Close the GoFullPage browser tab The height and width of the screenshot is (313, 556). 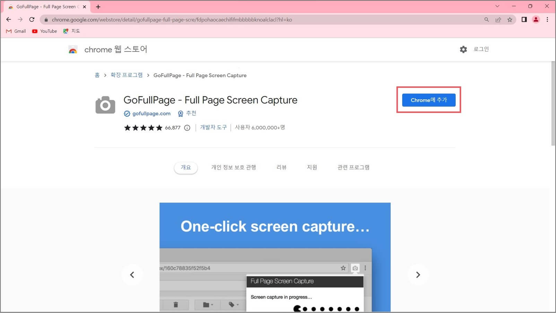click(x=85, y=7)
